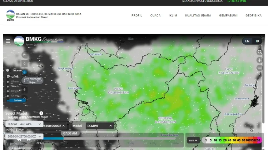Open the hamburger menu on the map

coord(8,41)
